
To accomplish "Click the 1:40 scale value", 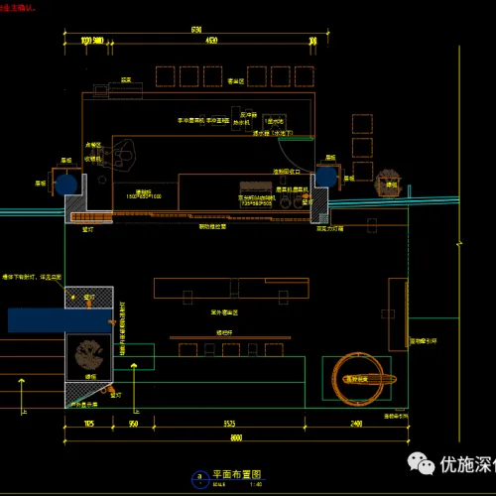I will pyautogui.click(x=256, y=484).
